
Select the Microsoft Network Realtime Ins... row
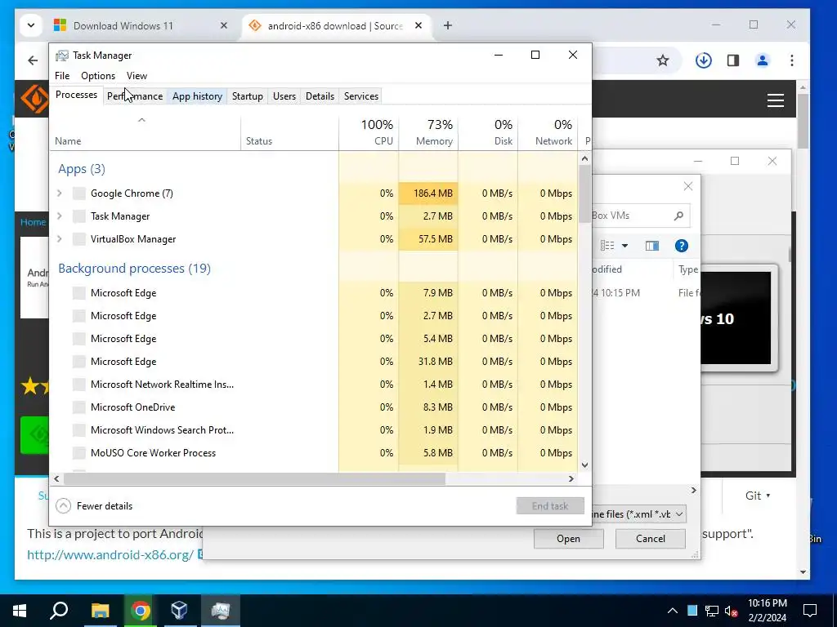pyautogui.click(x=314, y=384)
